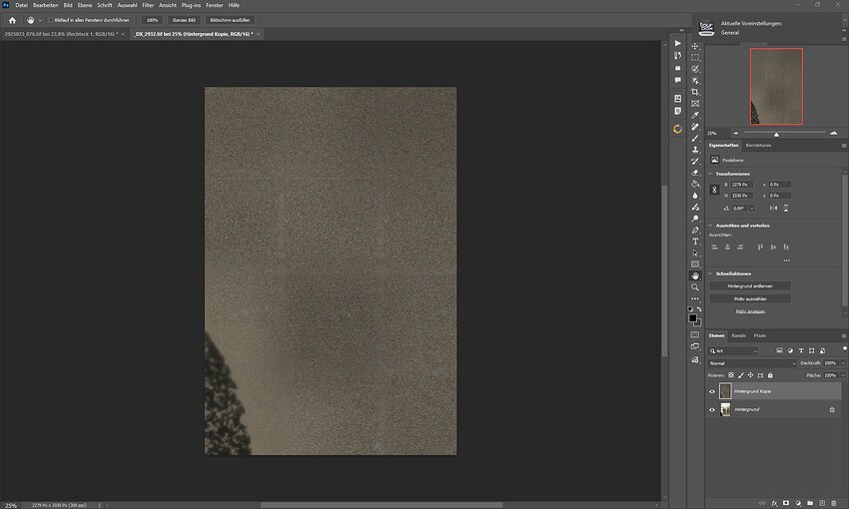Screen dimensions: 849x509
Task: Select the Rectangle shape tool
Action: click(x=695, y=264)
